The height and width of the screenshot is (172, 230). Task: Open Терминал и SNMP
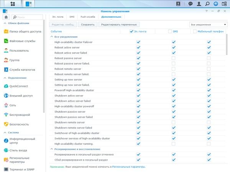tap(19, 169)
